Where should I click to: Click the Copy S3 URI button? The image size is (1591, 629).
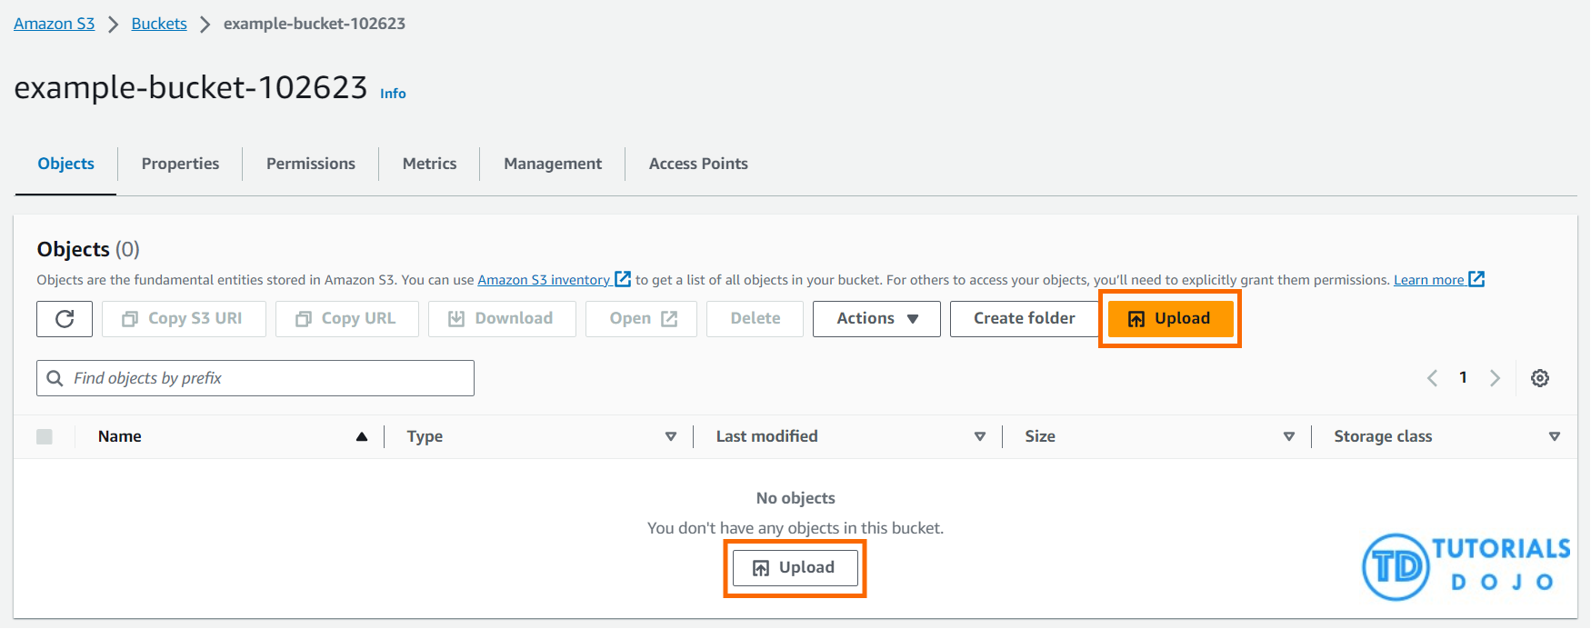184,319
